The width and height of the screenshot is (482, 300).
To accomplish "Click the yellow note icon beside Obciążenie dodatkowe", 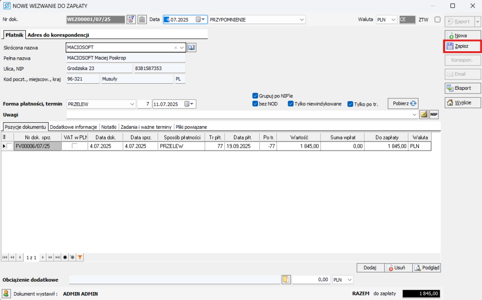I will (286, 280).
